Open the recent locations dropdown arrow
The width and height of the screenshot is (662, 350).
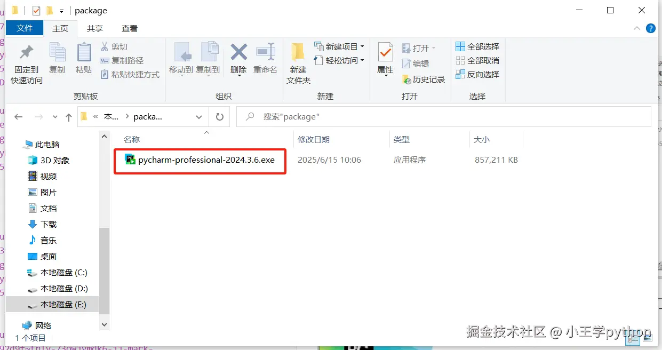(55, 117)
